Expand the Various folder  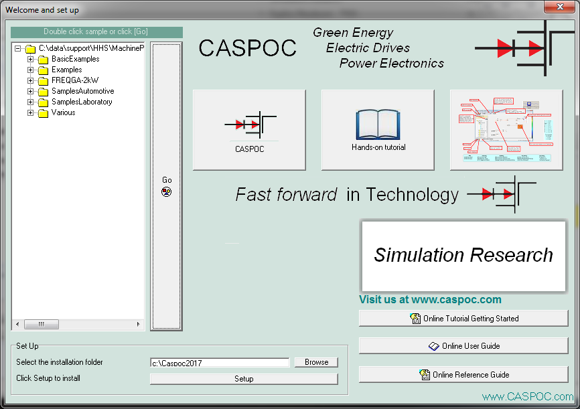click(x=30, y=112)
